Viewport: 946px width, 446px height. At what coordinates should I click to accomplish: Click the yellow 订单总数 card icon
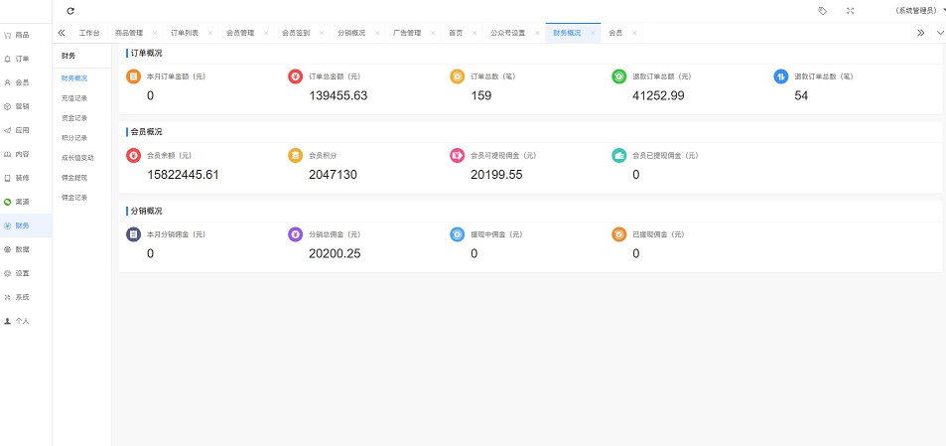click(458, 76)
